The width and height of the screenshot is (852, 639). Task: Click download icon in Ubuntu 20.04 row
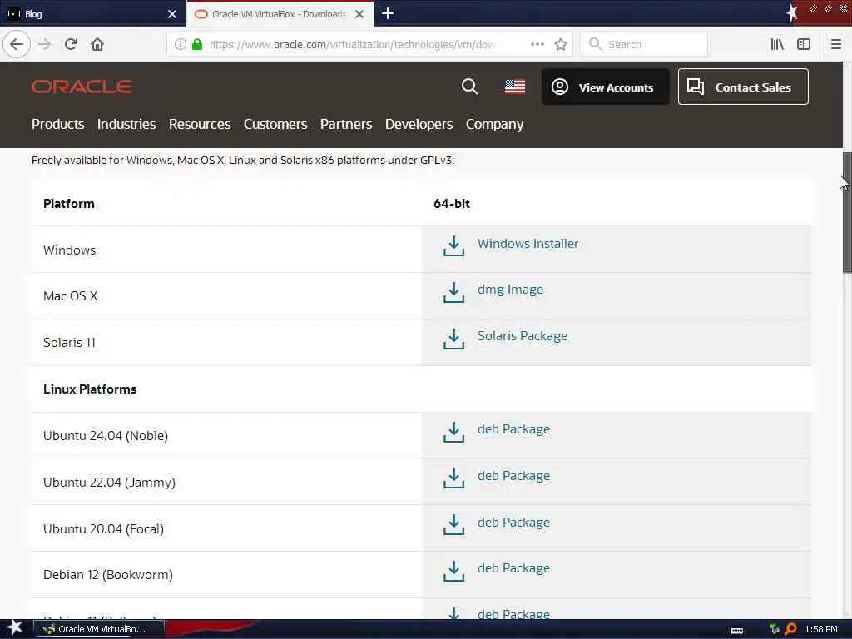(453, 524)
